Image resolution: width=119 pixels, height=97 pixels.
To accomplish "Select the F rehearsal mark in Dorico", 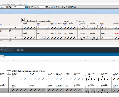I will [x=9, y=73].
